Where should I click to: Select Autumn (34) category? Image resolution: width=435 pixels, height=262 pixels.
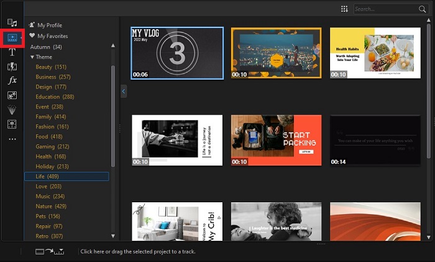point(46,47)
